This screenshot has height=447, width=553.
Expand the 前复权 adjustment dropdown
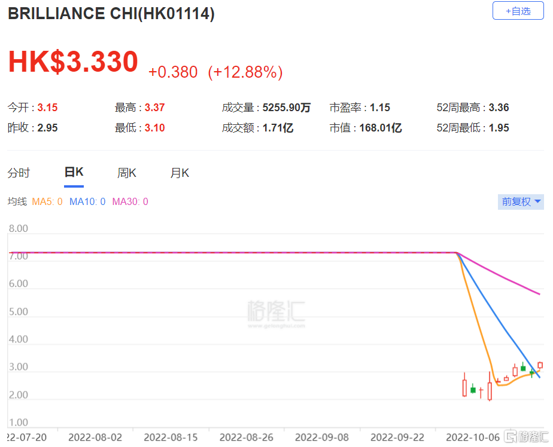[521, 202]
